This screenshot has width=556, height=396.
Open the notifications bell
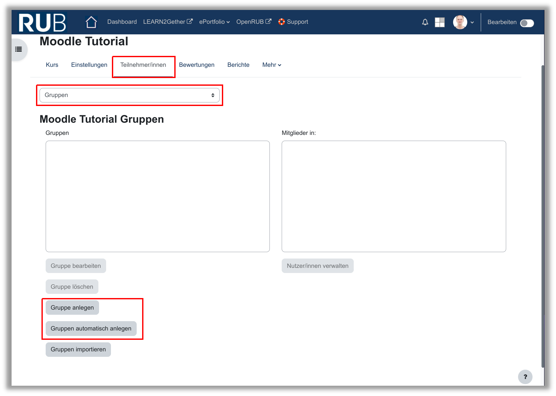(425, 22)
